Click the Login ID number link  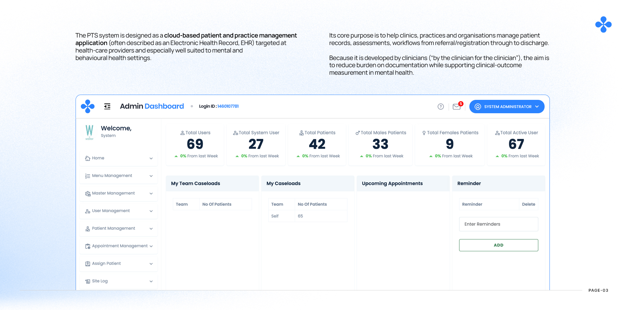(x=228, y=106)
